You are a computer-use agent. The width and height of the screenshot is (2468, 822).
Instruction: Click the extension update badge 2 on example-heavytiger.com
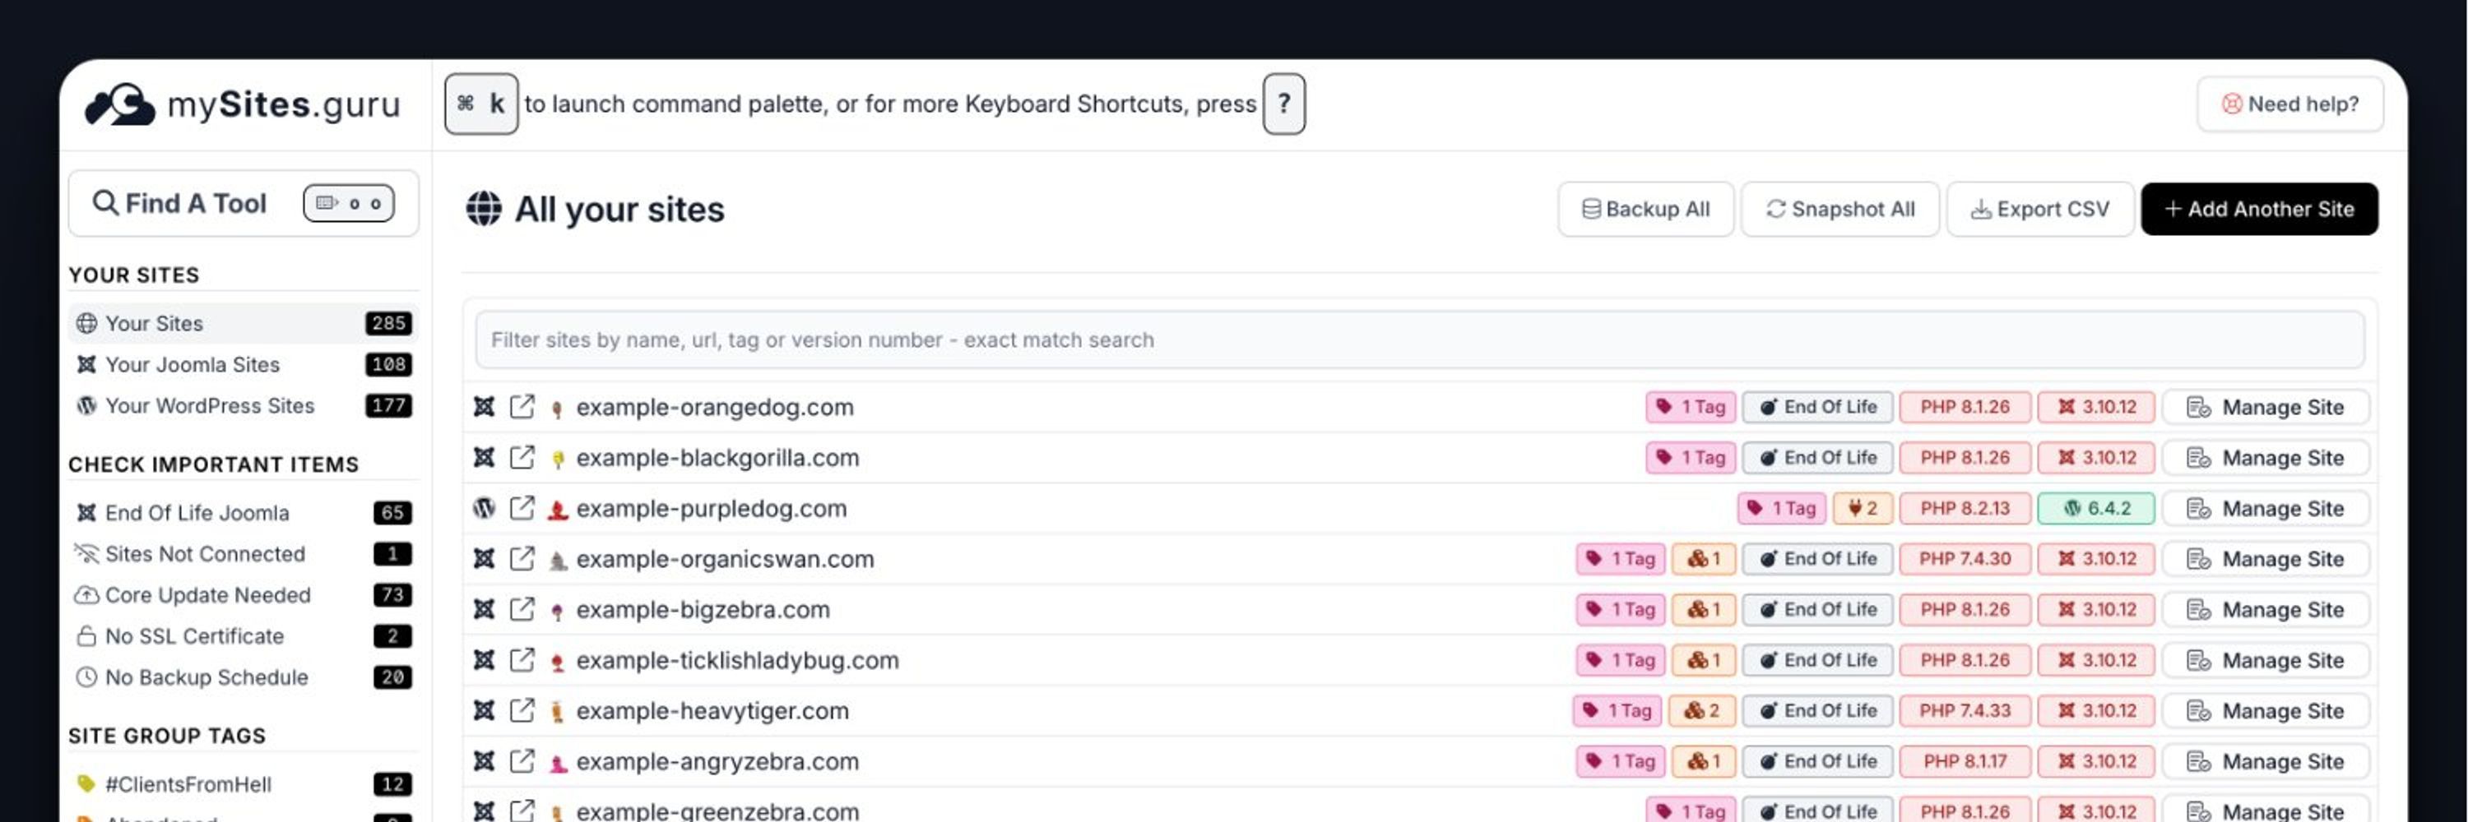click(x=1701, y=711)
